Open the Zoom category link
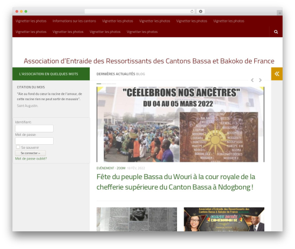The height and width of the screenshot is (249, 295). 121,168
